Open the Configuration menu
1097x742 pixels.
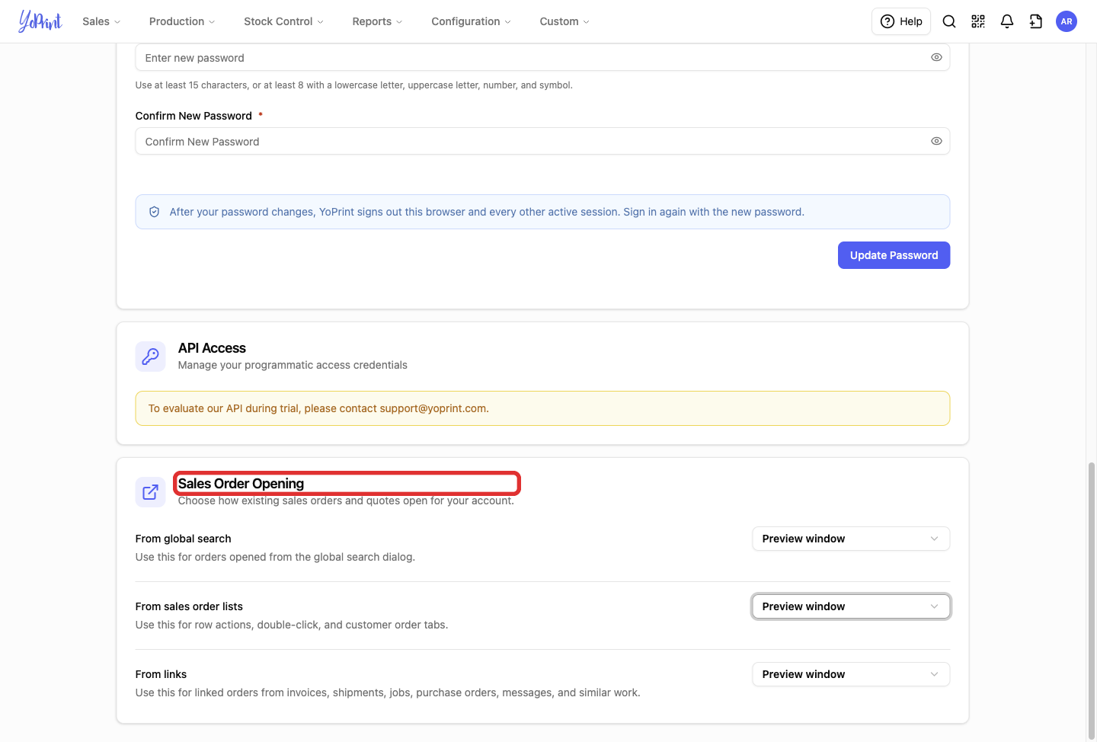coord(471,21)
